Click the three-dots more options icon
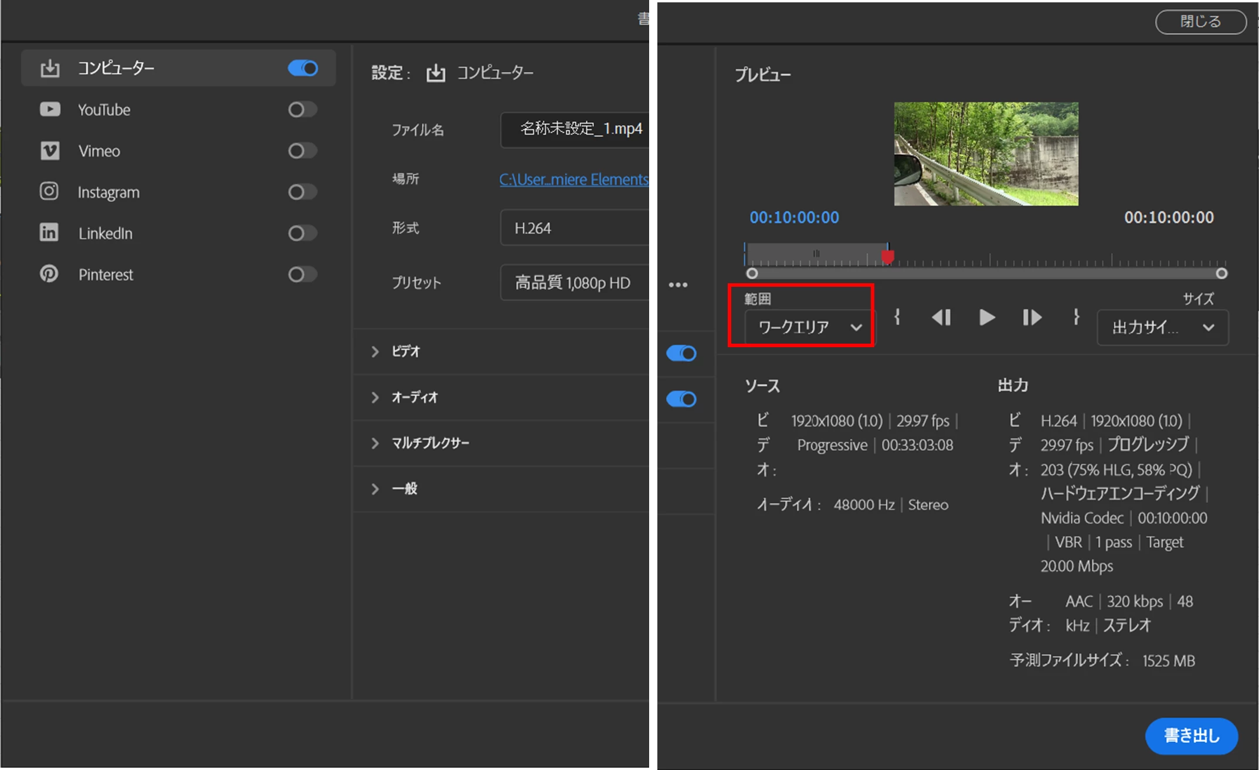This screenshot has height=770, width=1259. tap(678, 285)
